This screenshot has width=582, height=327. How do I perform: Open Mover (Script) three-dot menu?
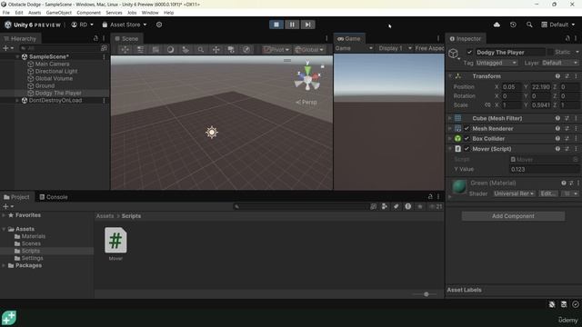576,149
